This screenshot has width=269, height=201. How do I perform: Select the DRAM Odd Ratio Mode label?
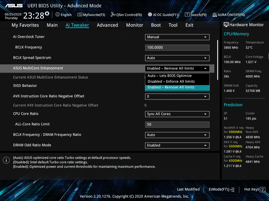[x=32, y=145]
